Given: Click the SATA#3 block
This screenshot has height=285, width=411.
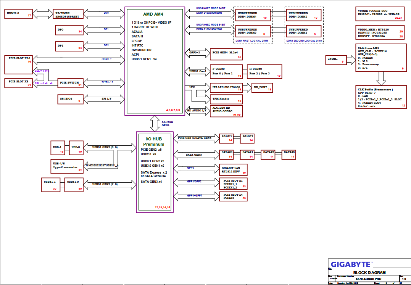Looking at the screenshot, I should pos(289,155).
